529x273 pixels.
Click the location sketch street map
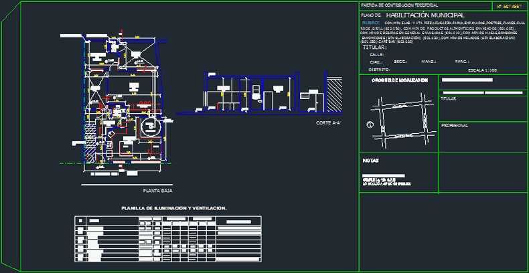click(x=400, y=116)
